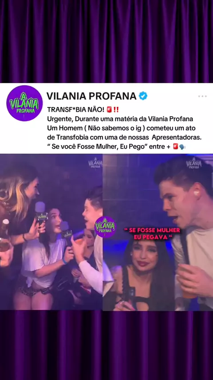Click the post text mentioning Apresentadoras
This screenshot has width=213, height=380.
click(x=124, y=137)
